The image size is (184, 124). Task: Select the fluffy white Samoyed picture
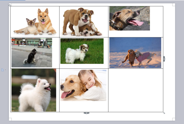click(34, 90)
